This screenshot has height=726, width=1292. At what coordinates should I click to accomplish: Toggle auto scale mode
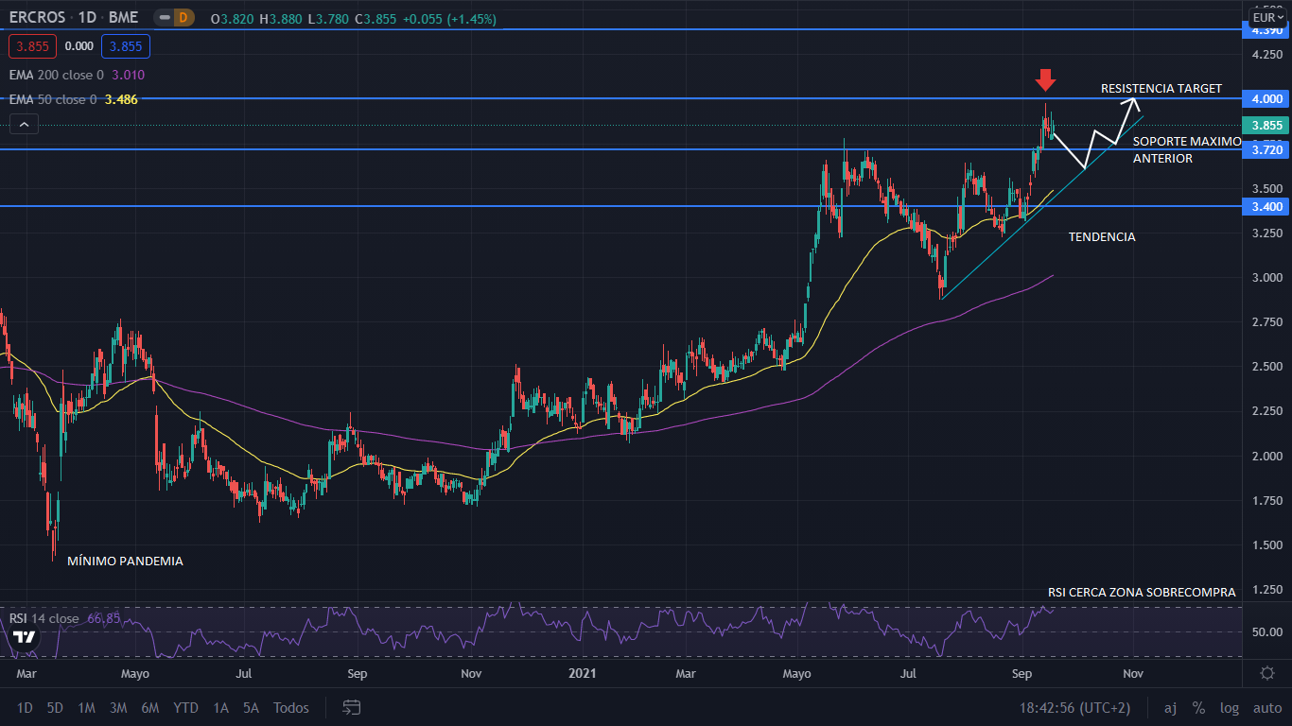tap(1267, 707)
